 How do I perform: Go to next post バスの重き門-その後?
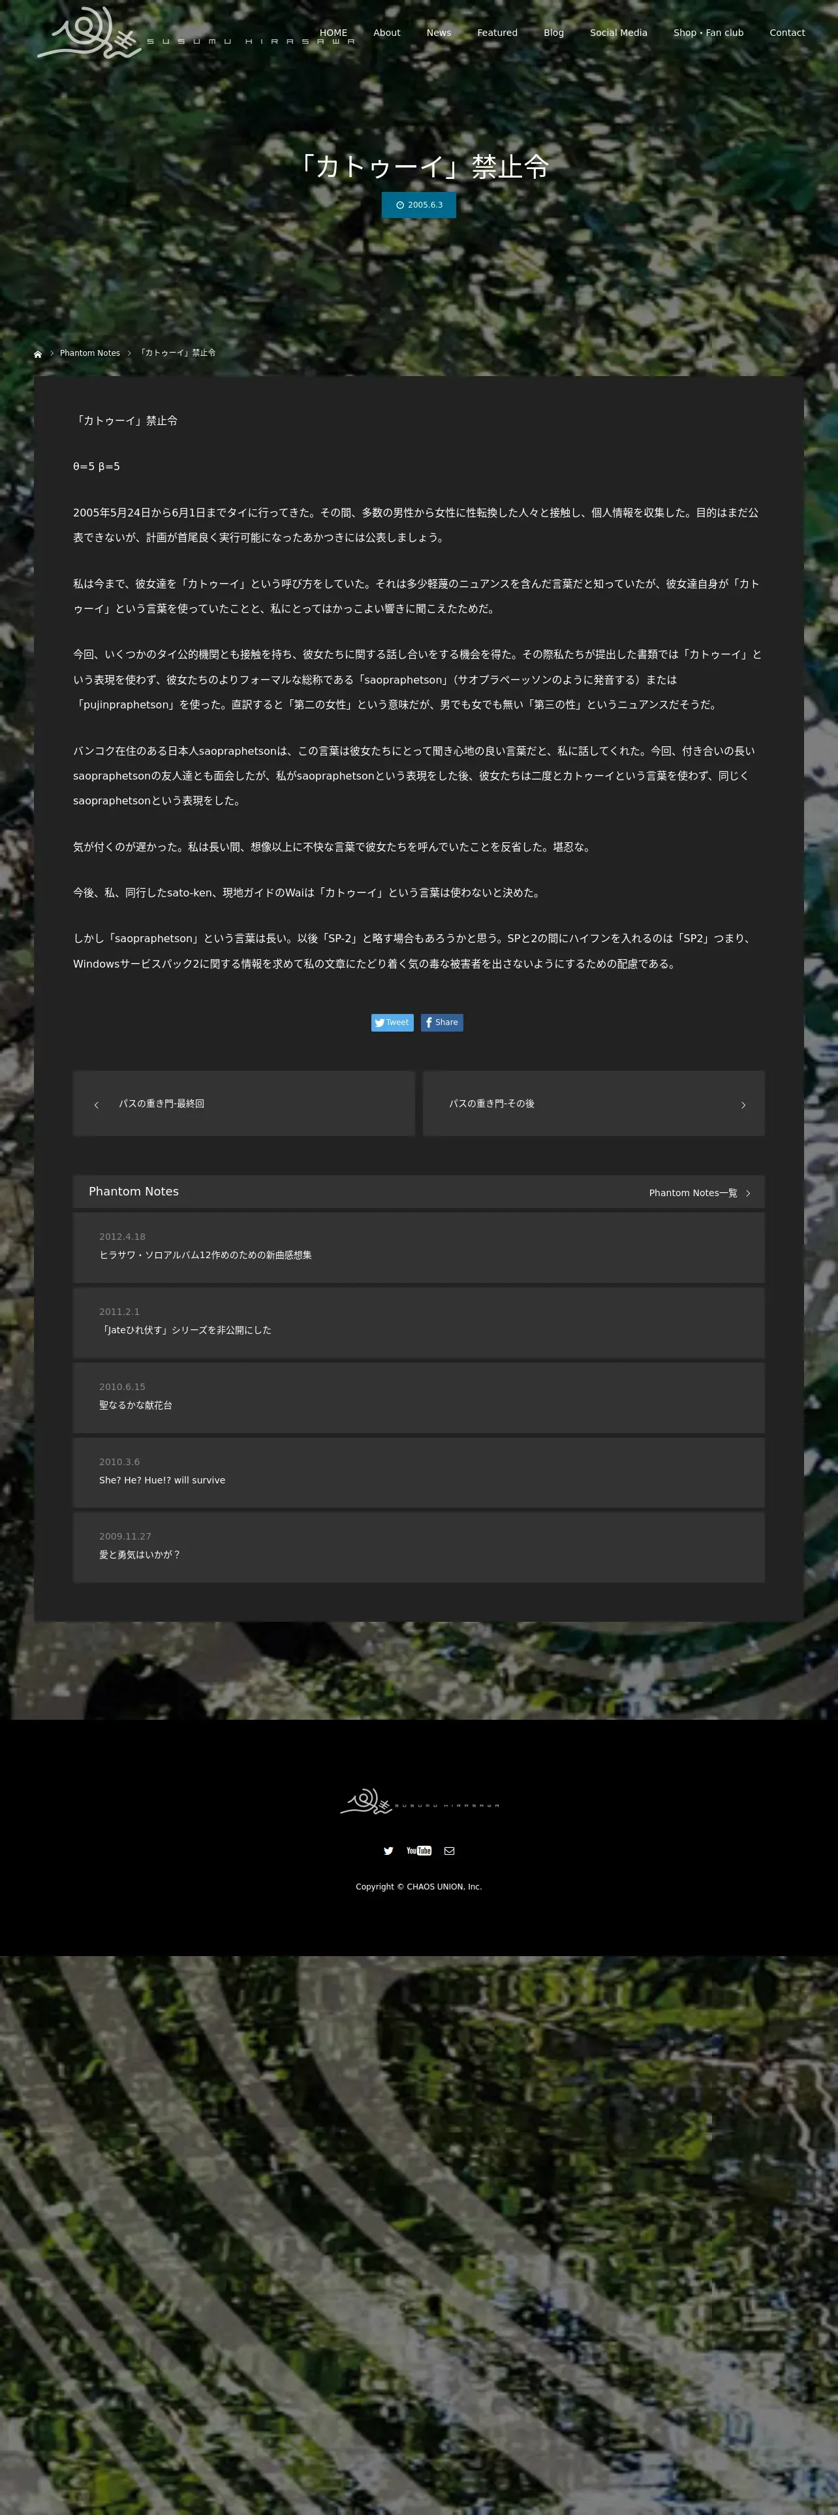(x=594, y=1103)
